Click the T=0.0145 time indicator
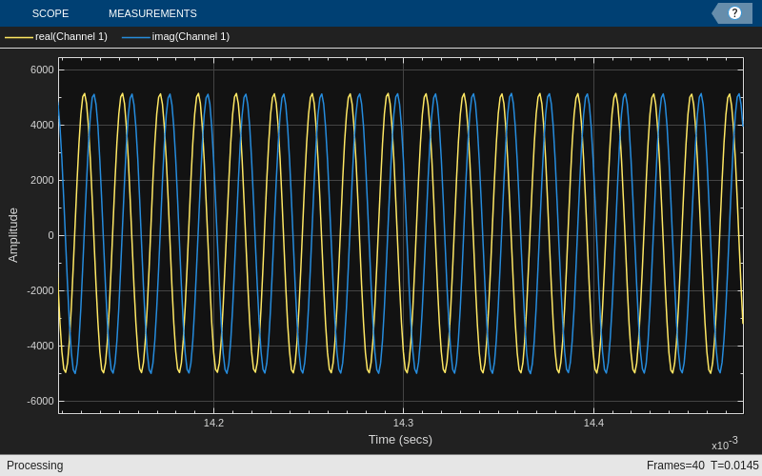 pos(734,466)
